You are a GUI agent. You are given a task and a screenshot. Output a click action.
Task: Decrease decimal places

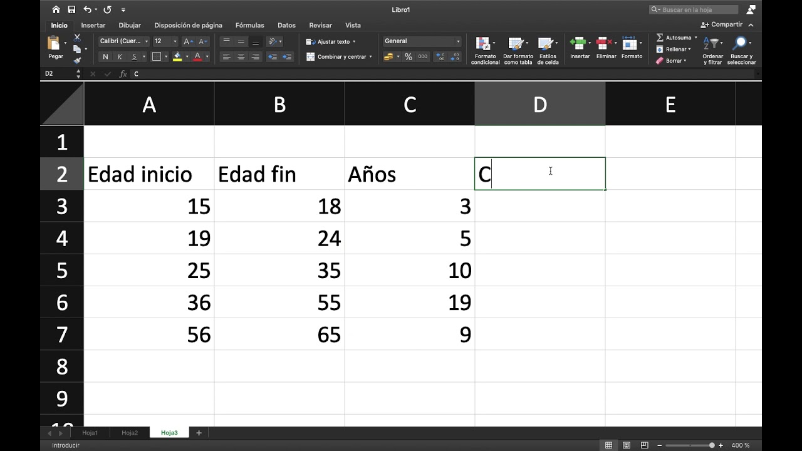(456, 56)
